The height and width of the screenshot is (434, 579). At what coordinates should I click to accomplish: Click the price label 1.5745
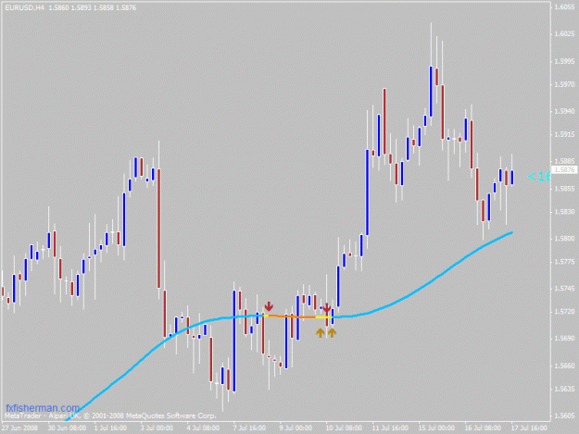point(564,289)
